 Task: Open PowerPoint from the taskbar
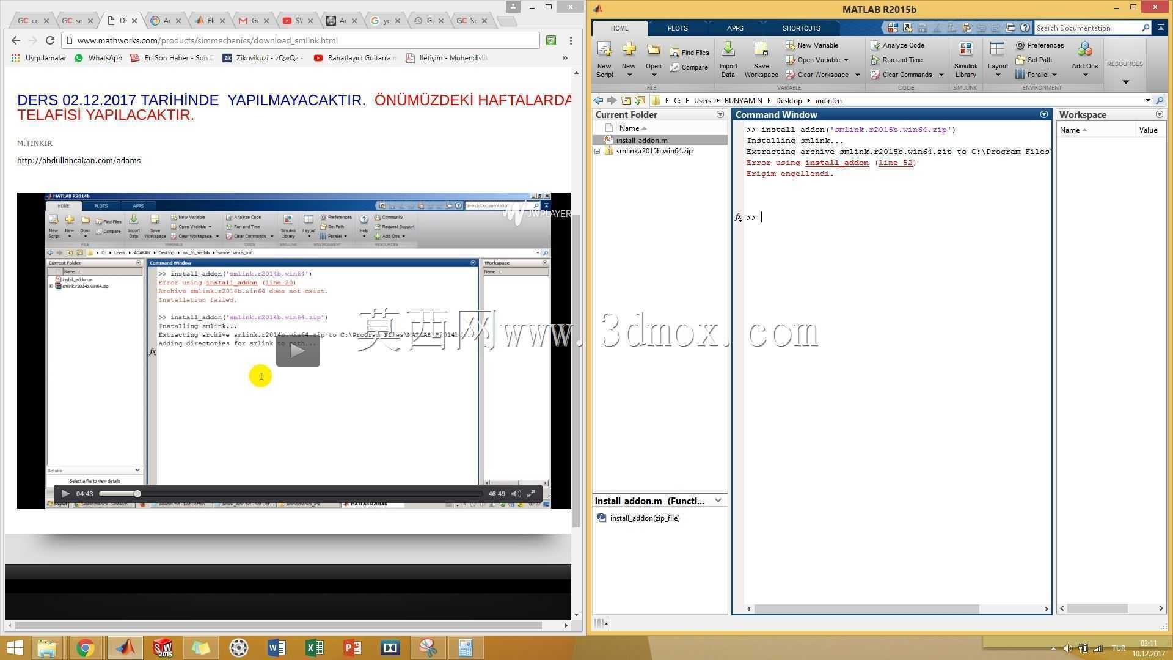tap(353, 648)
